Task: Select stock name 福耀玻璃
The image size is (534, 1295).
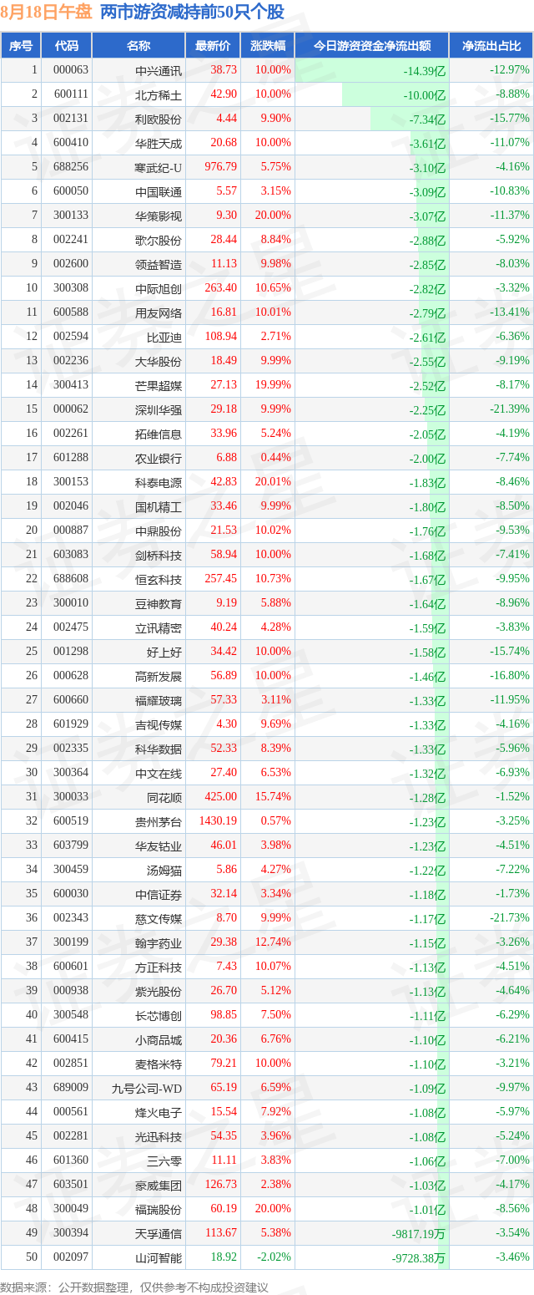Action: click(159, 700)
